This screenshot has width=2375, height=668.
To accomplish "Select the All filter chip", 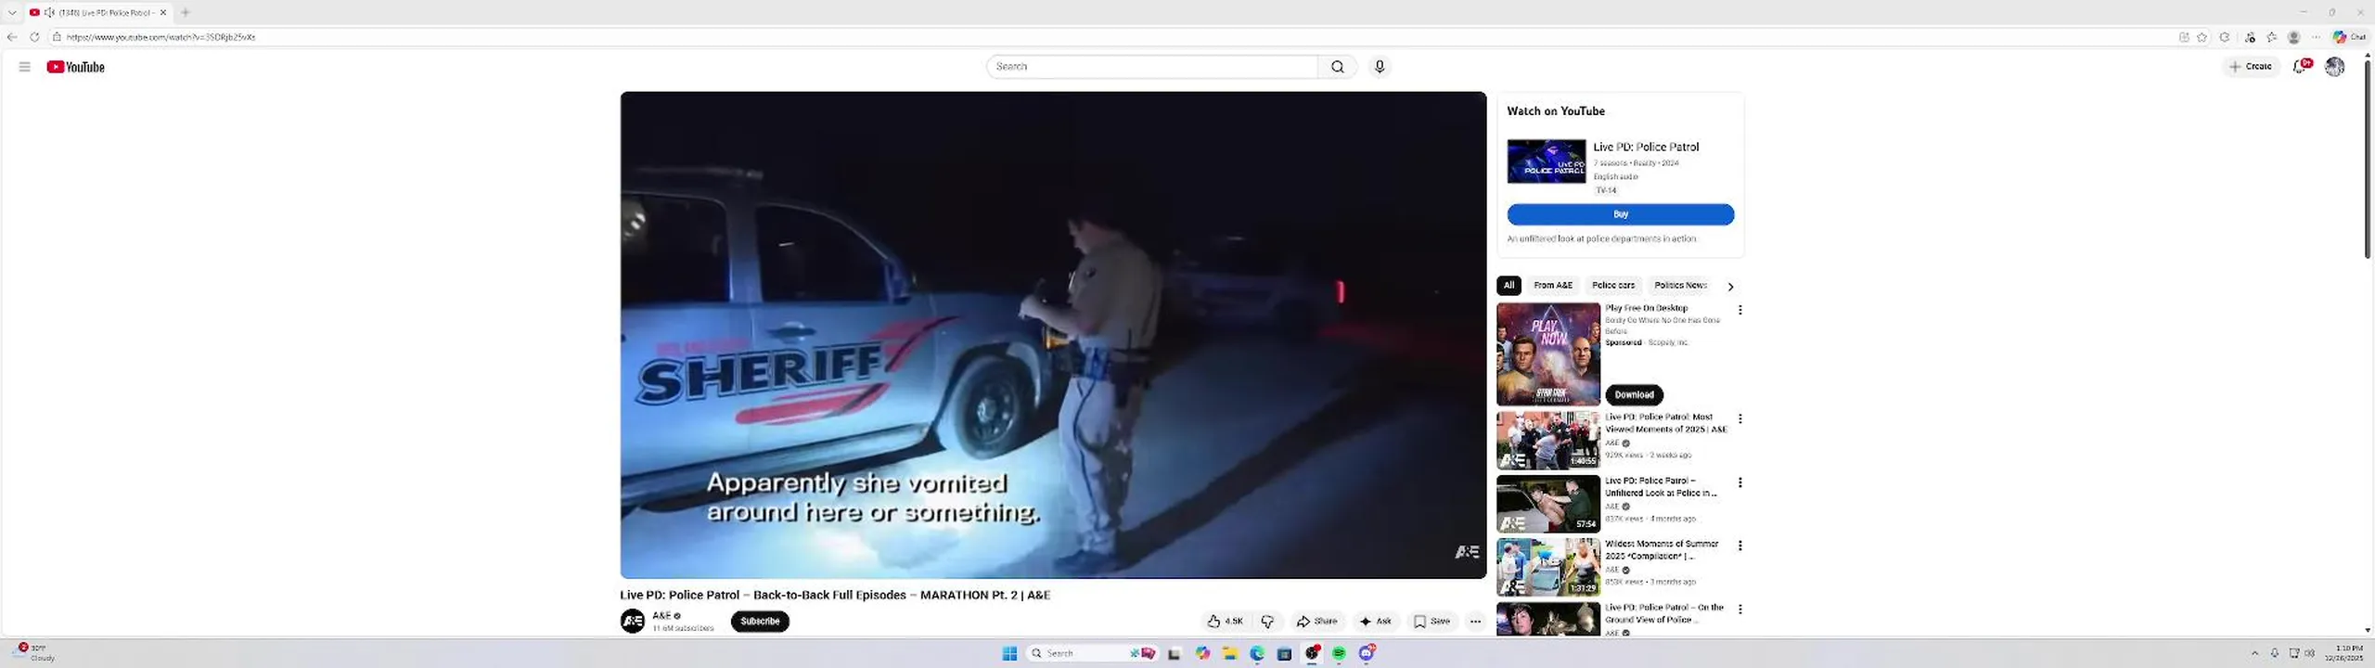I will pos(1508,286).
